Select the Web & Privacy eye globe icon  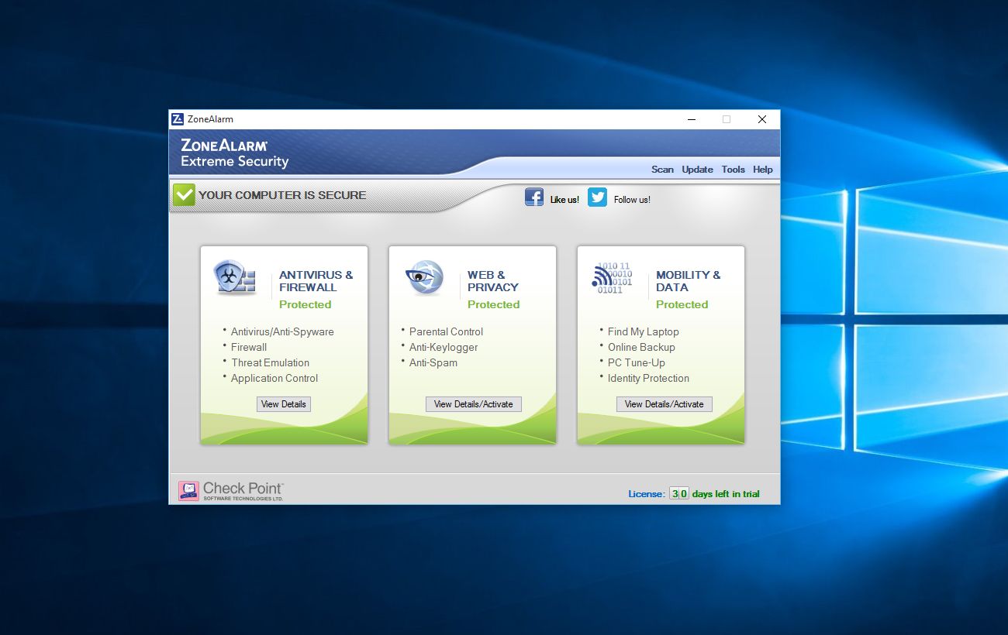click(x=424, y=278)
